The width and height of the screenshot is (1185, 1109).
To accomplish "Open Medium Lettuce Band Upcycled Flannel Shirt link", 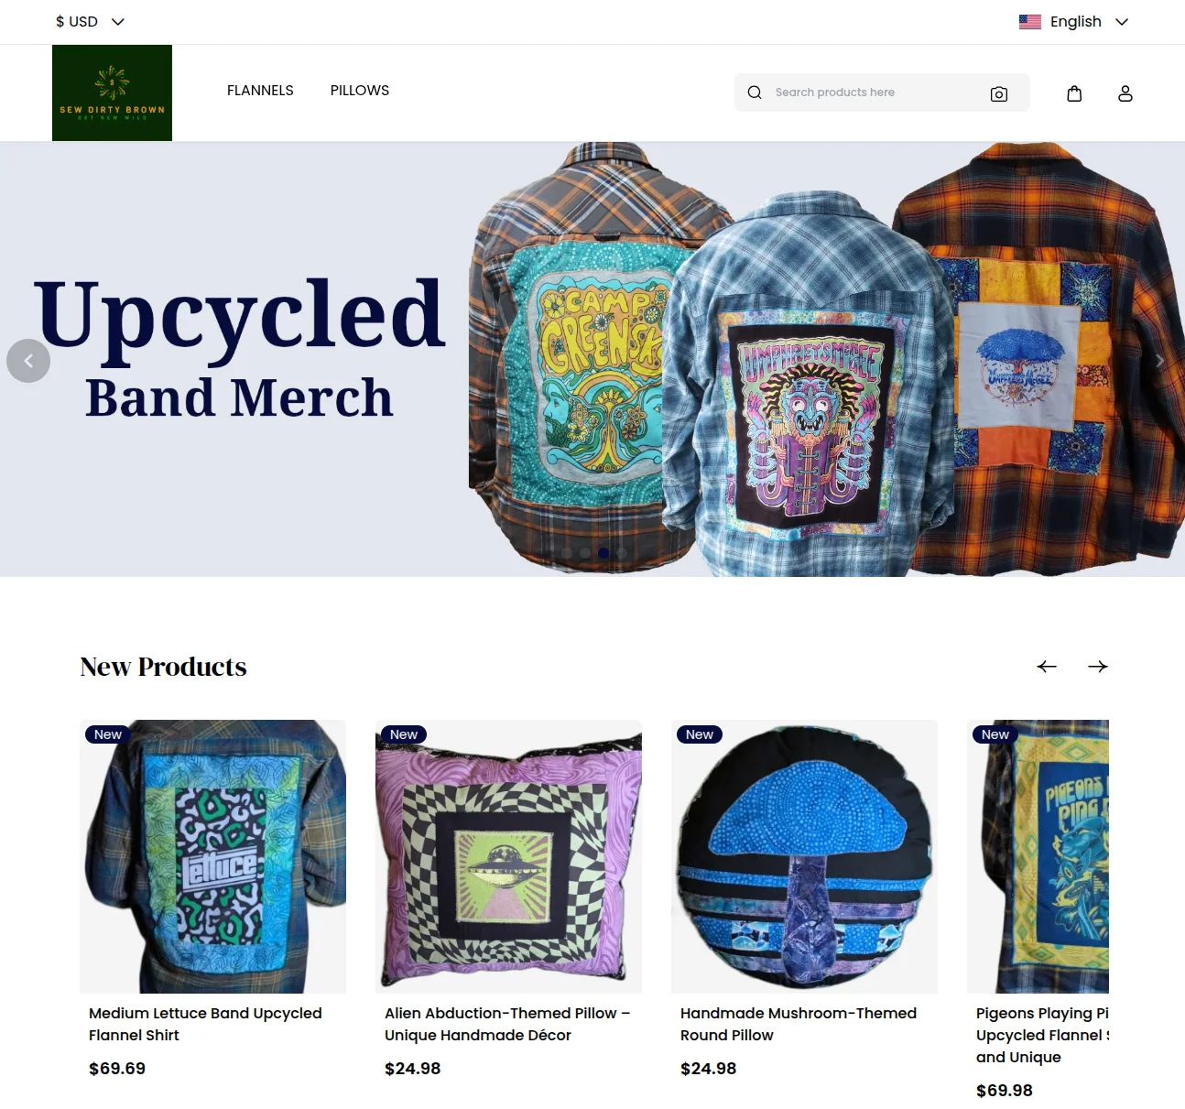I will point(205,1024).
